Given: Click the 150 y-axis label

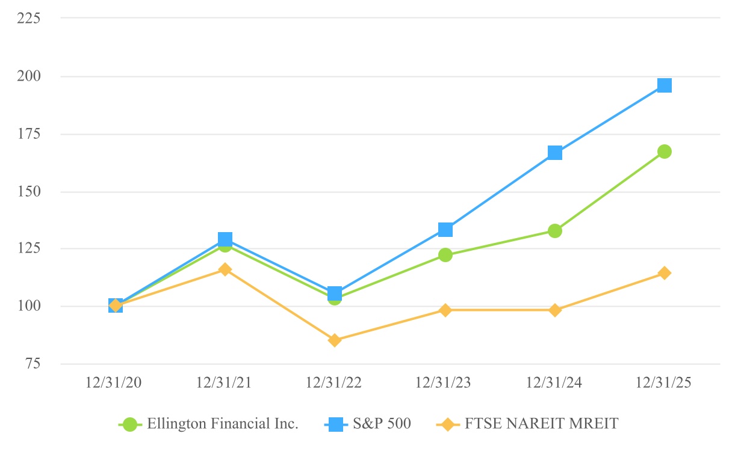Looking at the screenshot, I should 29,192.
